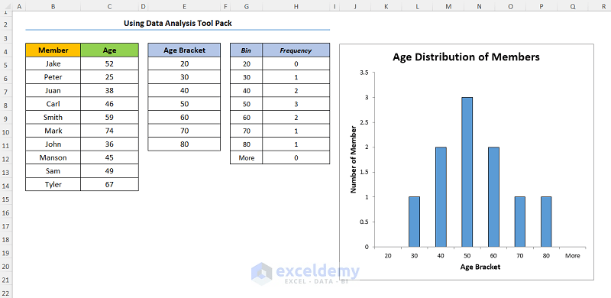611x298 pixels.
Task: Select Jake's age value 52
Action: tap(109, 64)
